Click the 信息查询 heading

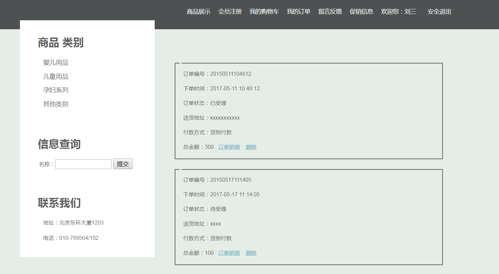(x=59, y=144)
